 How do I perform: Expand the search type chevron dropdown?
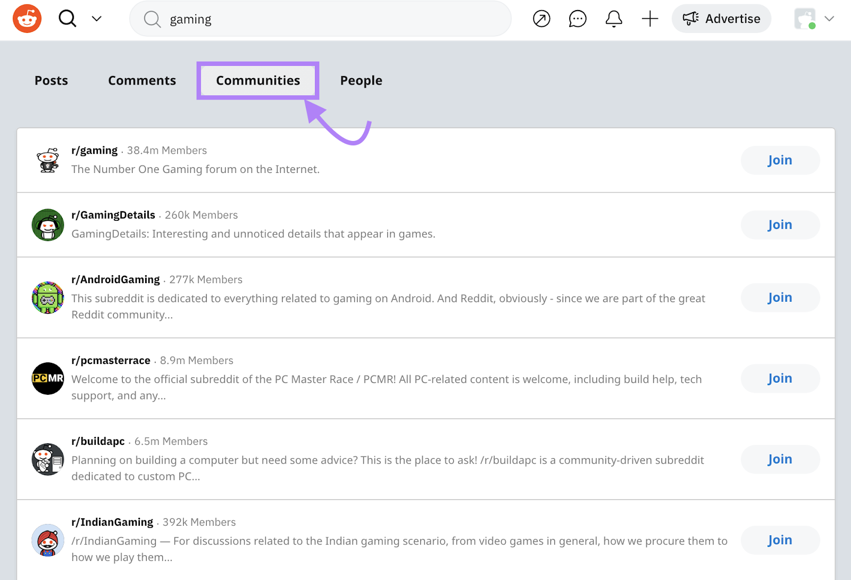pyautogui.click(x=96, y=19)
